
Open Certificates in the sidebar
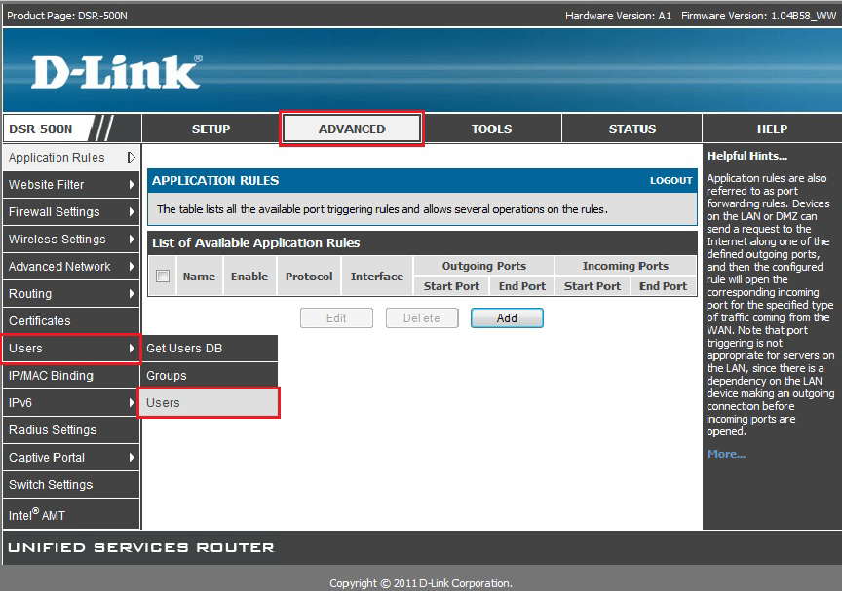71,320
